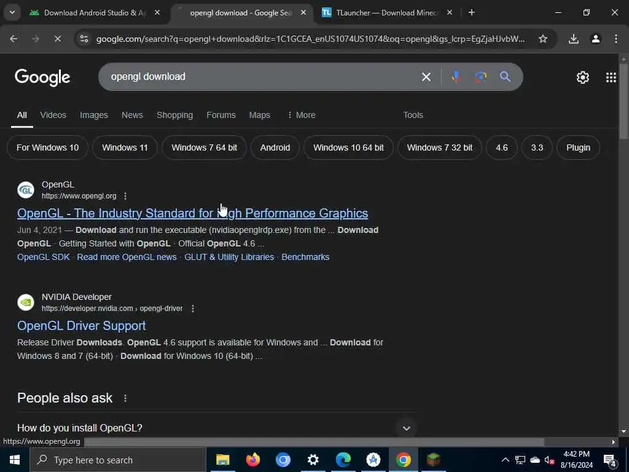629x472 pixels.
Task: Select the Images search filter
Action: [x=94, y=115]
